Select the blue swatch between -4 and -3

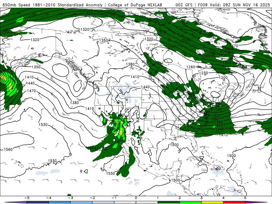(x=60, y=202)
